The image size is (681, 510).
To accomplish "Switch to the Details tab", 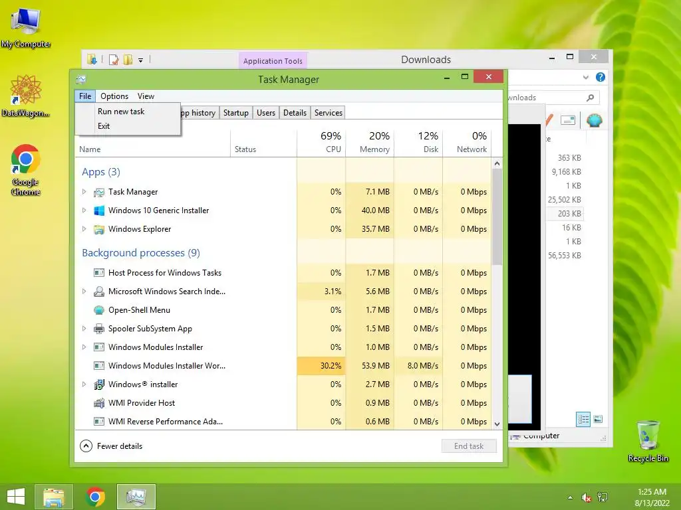I will click(295, 113).
